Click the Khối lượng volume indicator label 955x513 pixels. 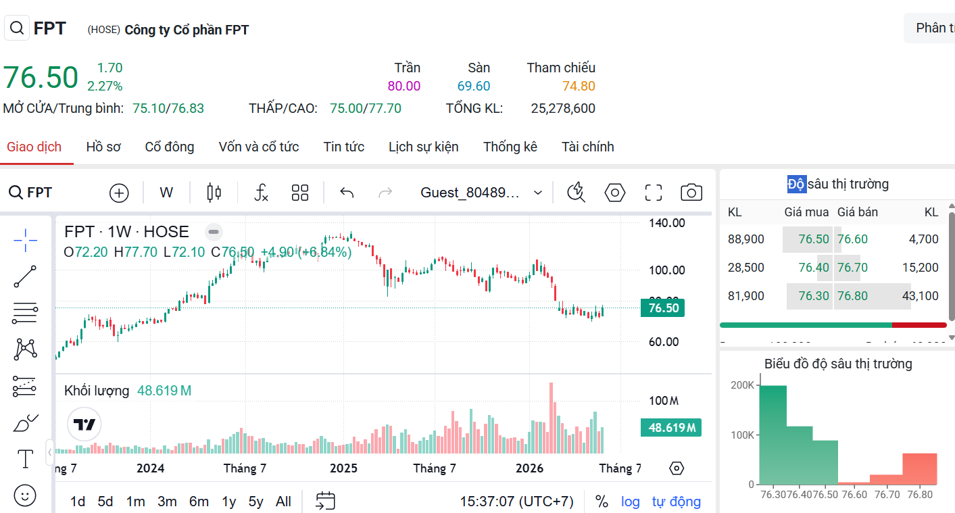coord(97,391)
